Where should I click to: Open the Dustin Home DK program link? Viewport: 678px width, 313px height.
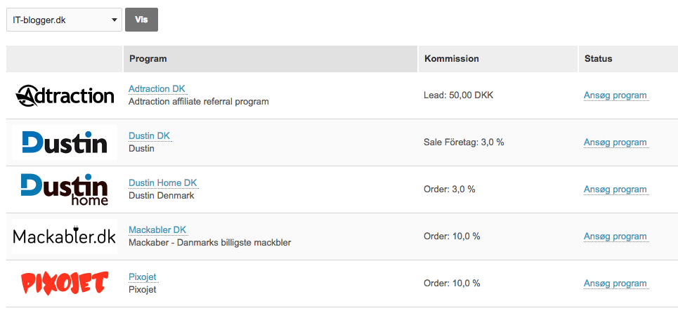click(162, 183)
